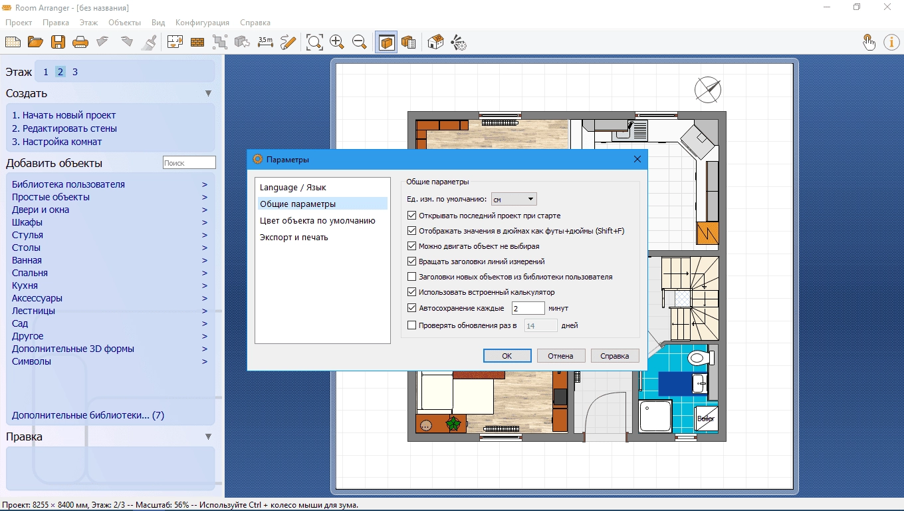Click the zoom to fit icon
The height and width of the screenshot is (511, 904).
pos(314,42)
